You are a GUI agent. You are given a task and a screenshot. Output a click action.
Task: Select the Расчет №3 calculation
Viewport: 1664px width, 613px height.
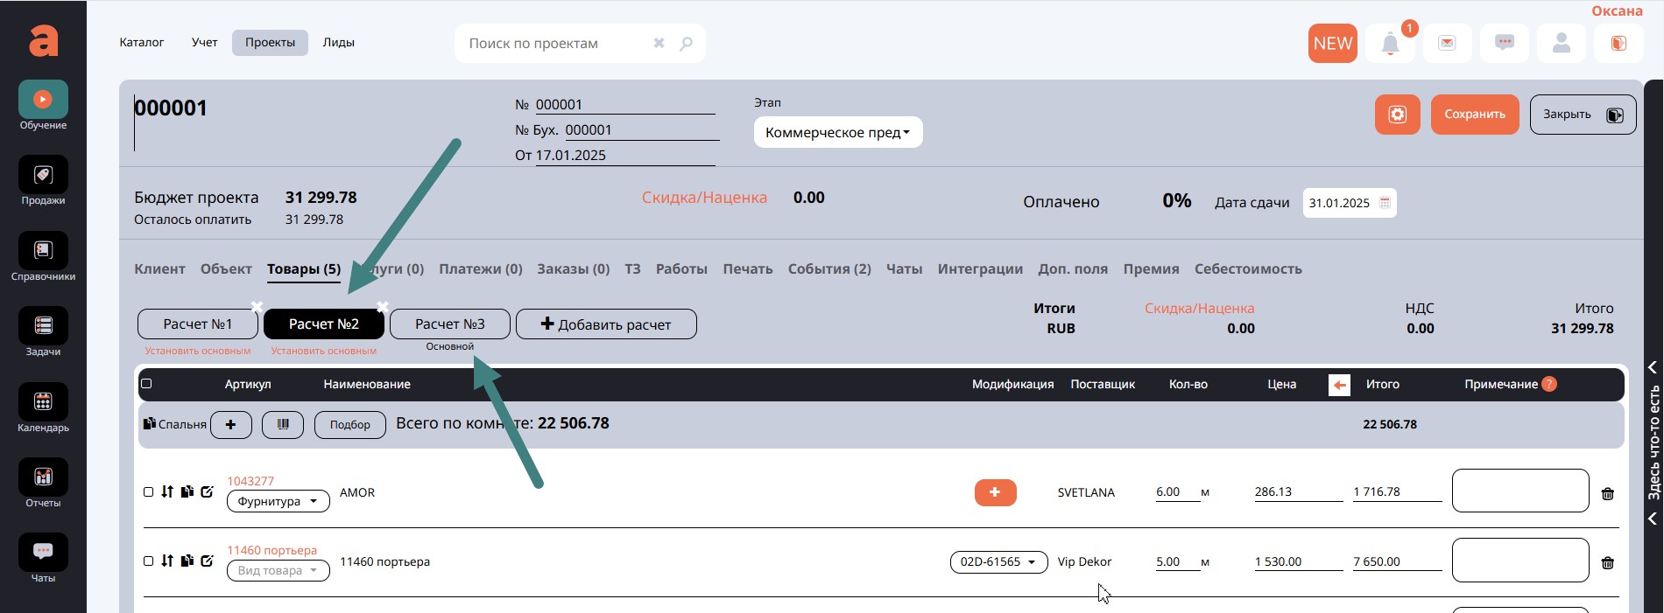click(x=449, y=324)
